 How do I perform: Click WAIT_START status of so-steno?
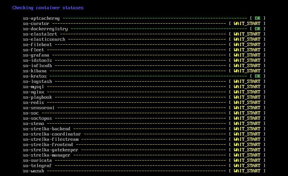[247, 124]
